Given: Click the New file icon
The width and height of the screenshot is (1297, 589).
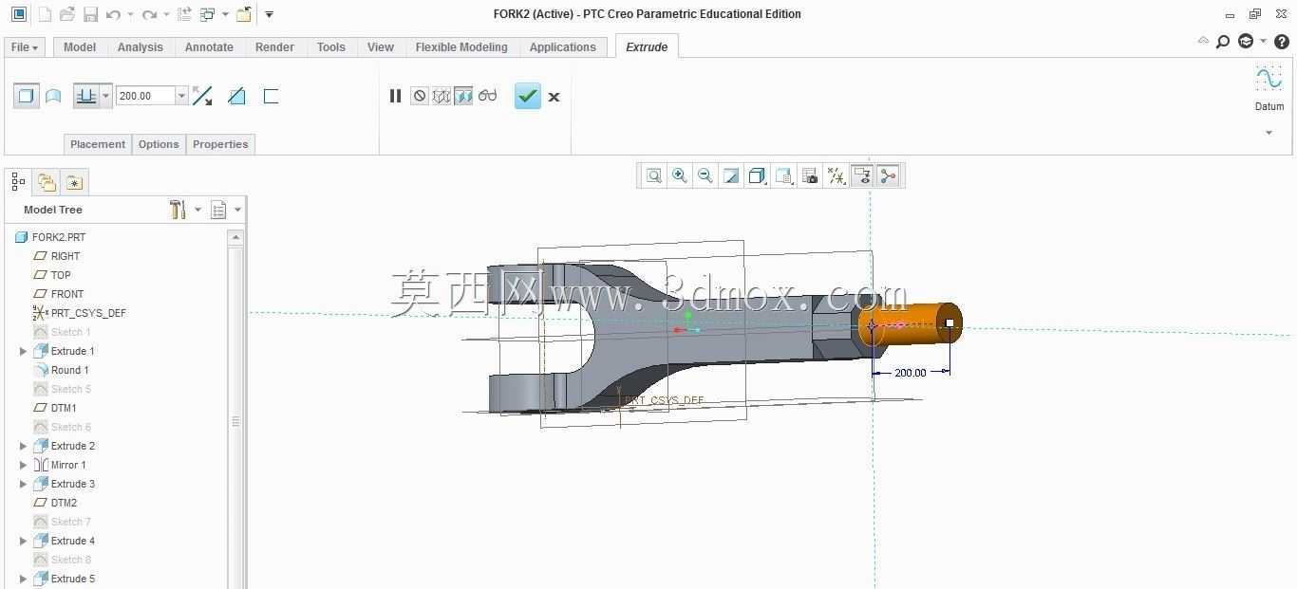Looking at the screenshot, I should pos(45,14).
